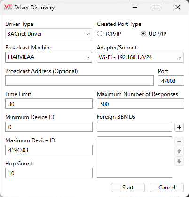This screenshot has height=197, width=189.
Task: Expand the Broadcast Machine HARVIEAA dropdown
Action: pyautogui.click(x=48, y=57)
